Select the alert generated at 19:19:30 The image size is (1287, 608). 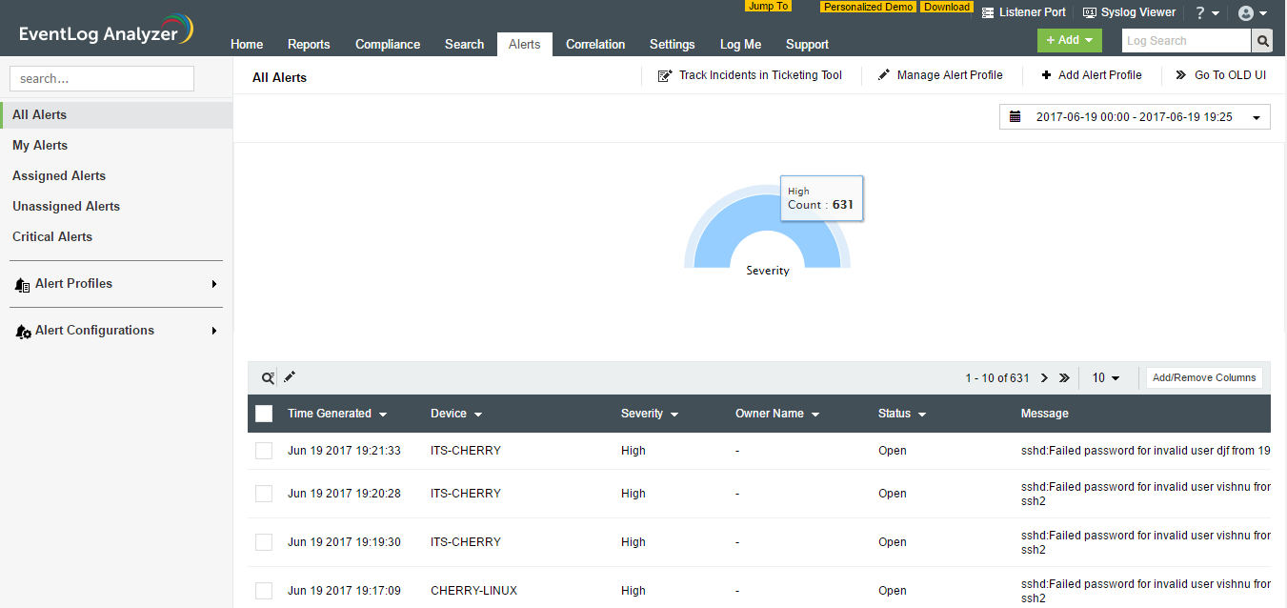[x=264, y=542]
